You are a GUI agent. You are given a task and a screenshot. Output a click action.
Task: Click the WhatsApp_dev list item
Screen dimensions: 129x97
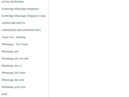click(x=10, y=52)
